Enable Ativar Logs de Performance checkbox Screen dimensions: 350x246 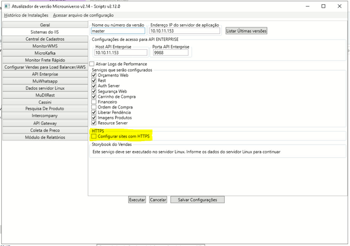(x=92, y=64)
